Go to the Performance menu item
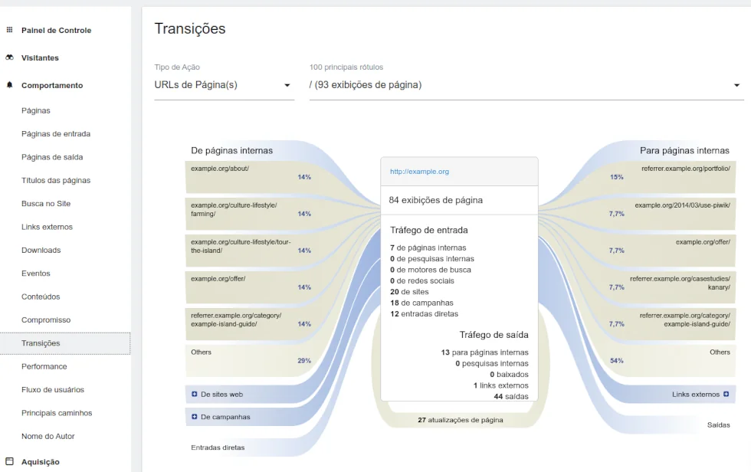Viewport: 751px width, 472px height. pyautogui.click(x=44, y=367)
